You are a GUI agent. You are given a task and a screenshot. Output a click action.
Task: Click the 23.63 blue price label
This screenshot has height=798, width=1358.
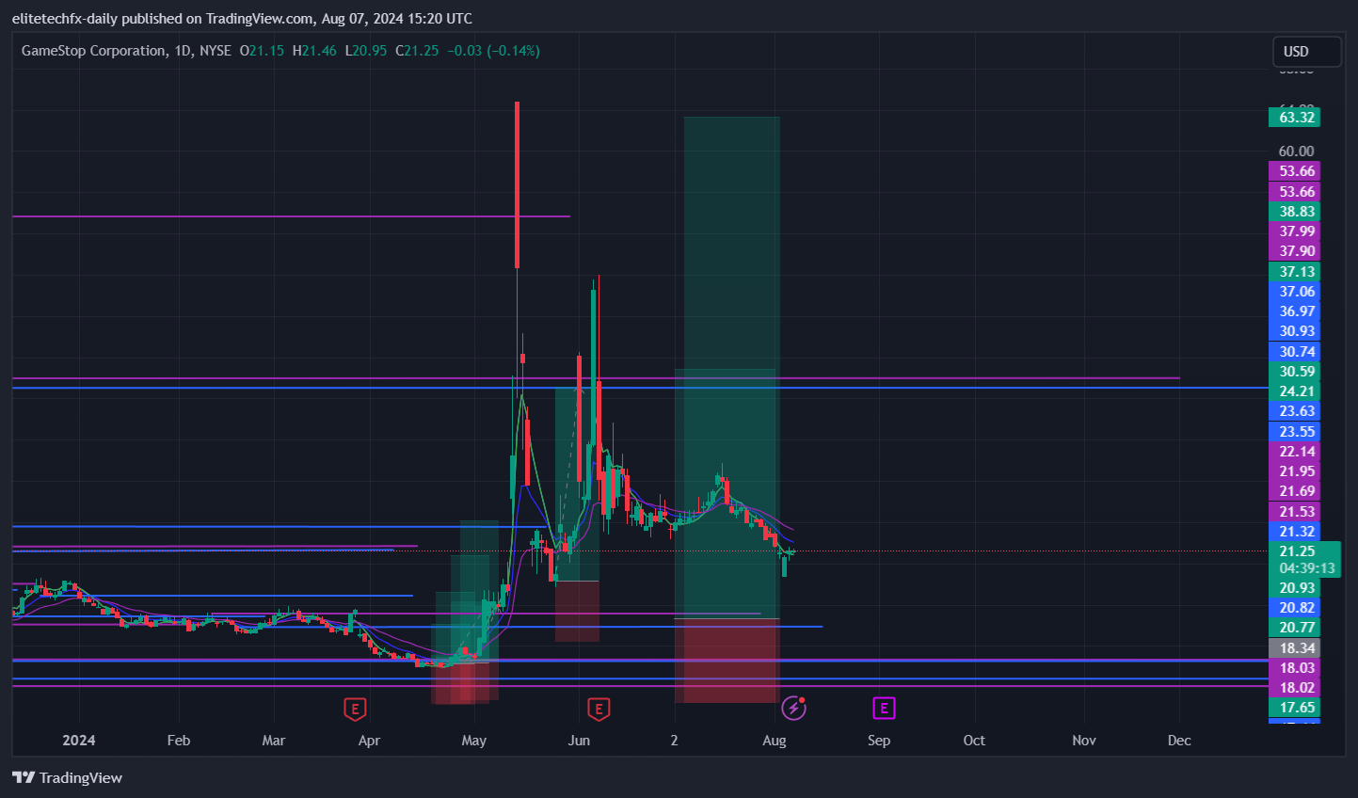(x=1295, y=411)
